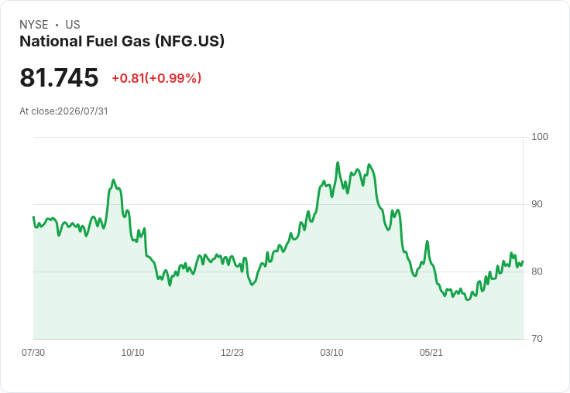Click the US market label
Screen dimensions: 570x393
click(73, 25)
